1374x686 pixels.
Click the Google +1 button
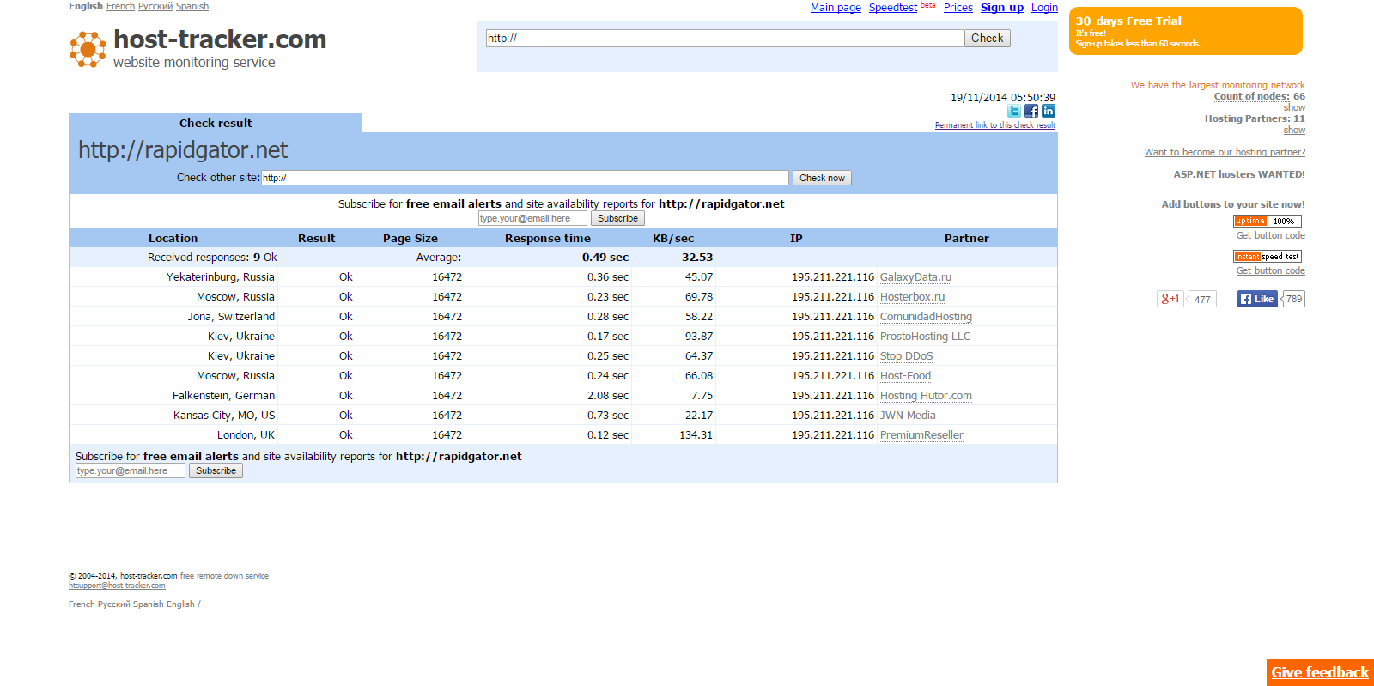pyautogui.click(x=1170, y=299)
